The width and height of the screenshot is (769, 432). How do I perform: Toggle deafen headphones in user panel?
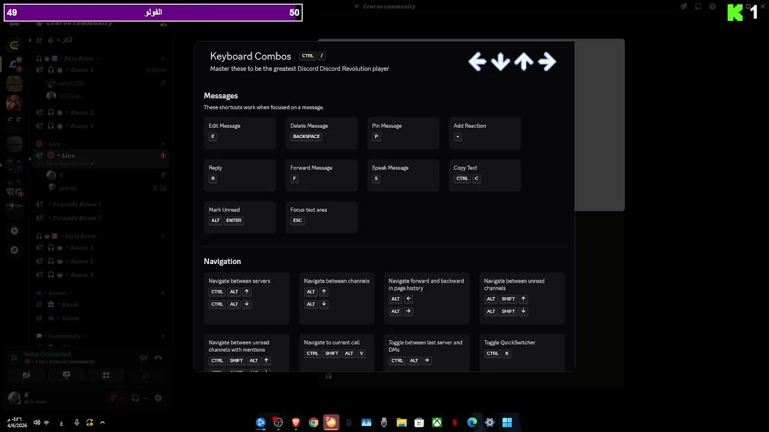(135, 398)
